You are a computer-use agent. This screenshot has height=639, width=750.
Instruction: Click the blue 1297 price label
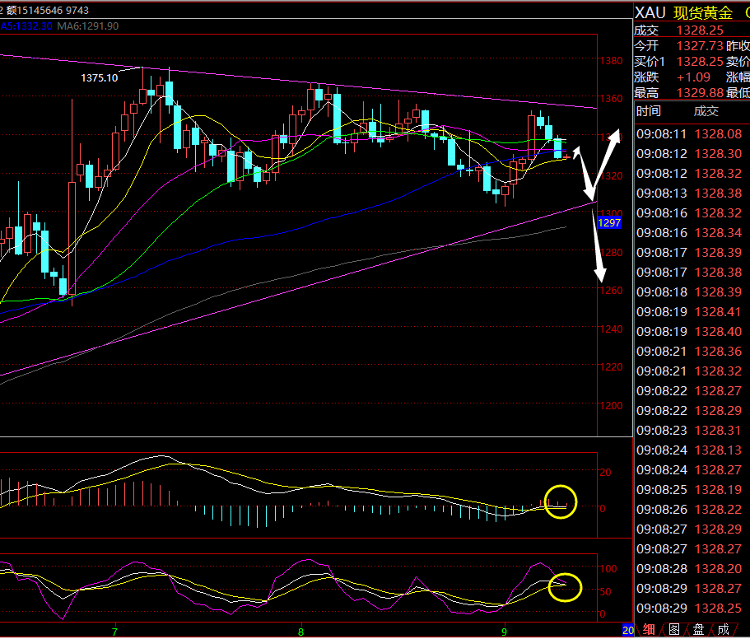tap(609, 223)
